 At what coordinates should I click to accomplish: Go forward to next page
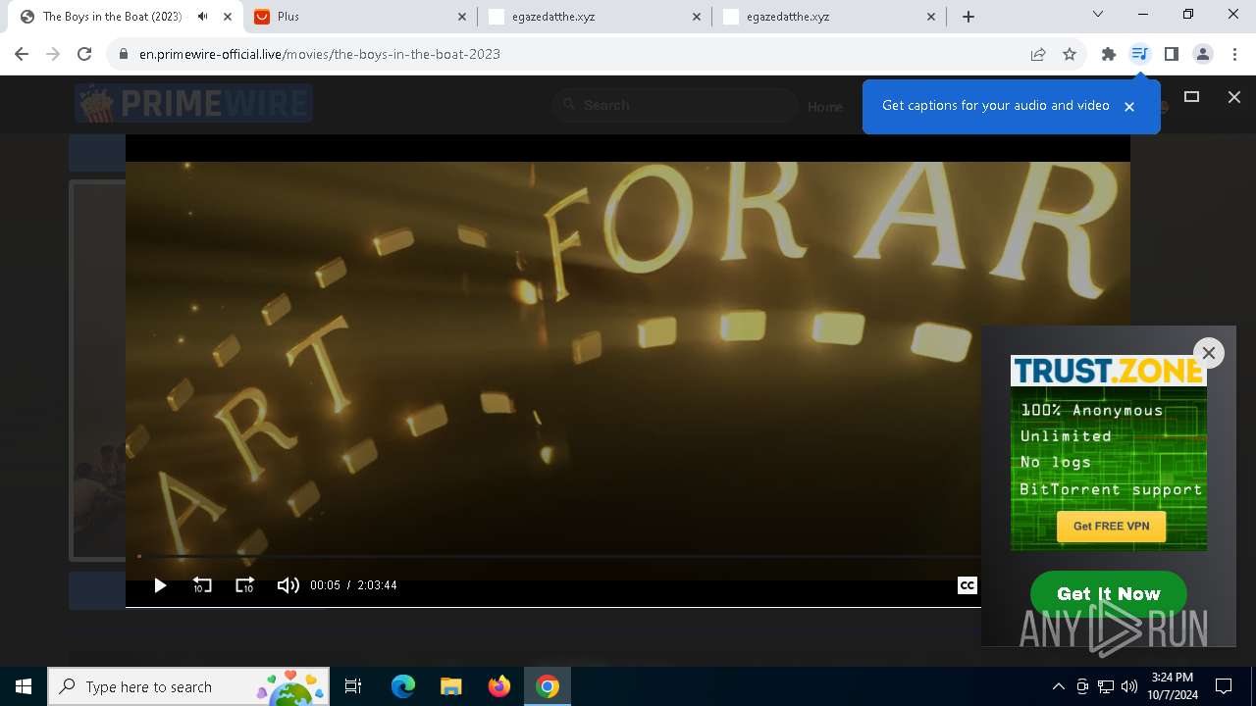click(53, 54)
